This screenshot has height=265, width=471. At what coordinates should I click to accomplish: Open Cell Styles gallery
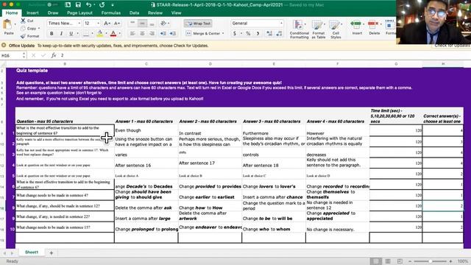pos(336,29)
